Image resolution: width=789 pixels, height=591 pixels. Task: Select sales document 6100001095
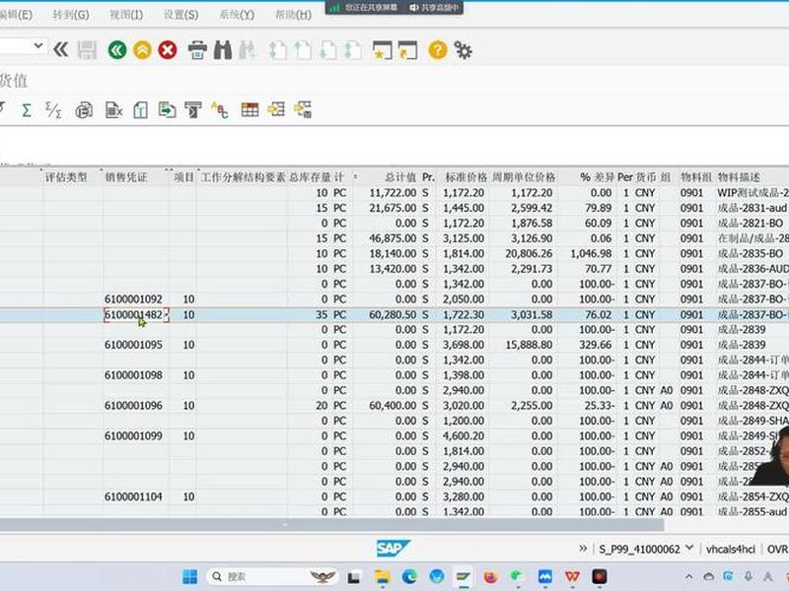(133, 346)
